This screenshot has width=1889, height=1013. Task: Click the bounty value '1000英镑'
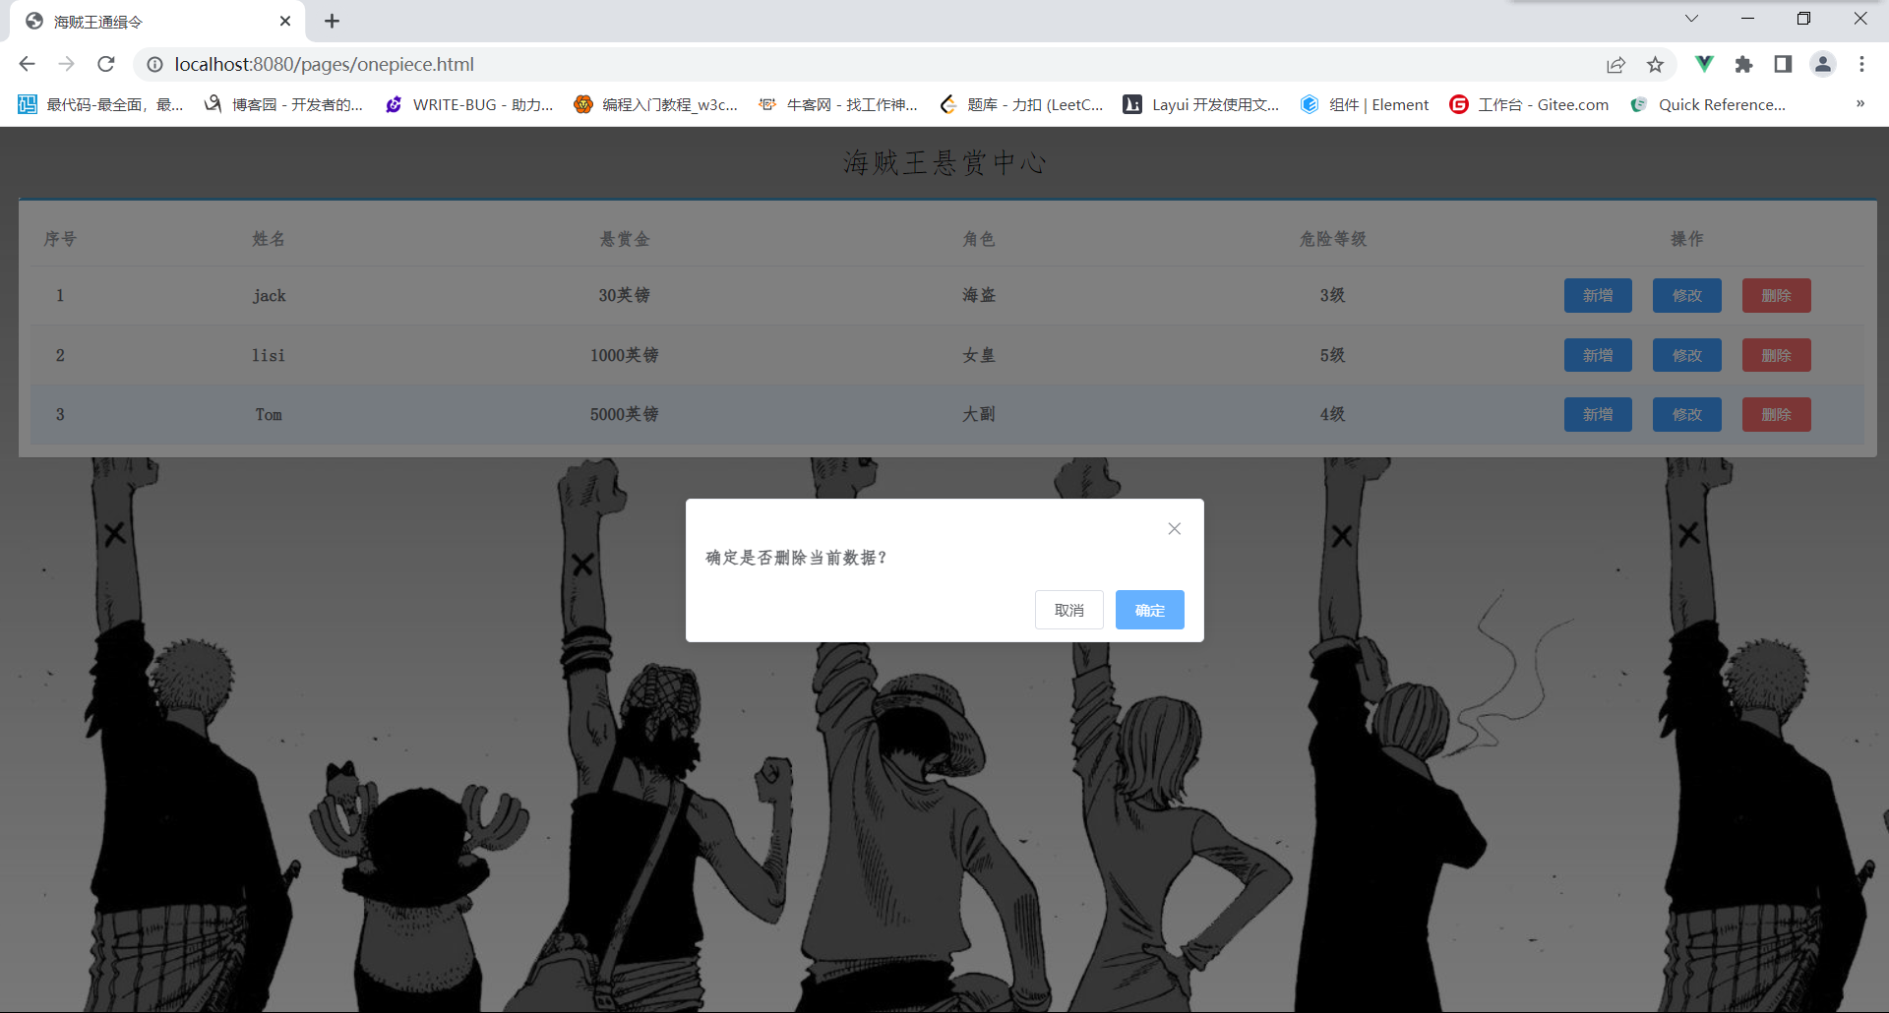tap(624, 355)
